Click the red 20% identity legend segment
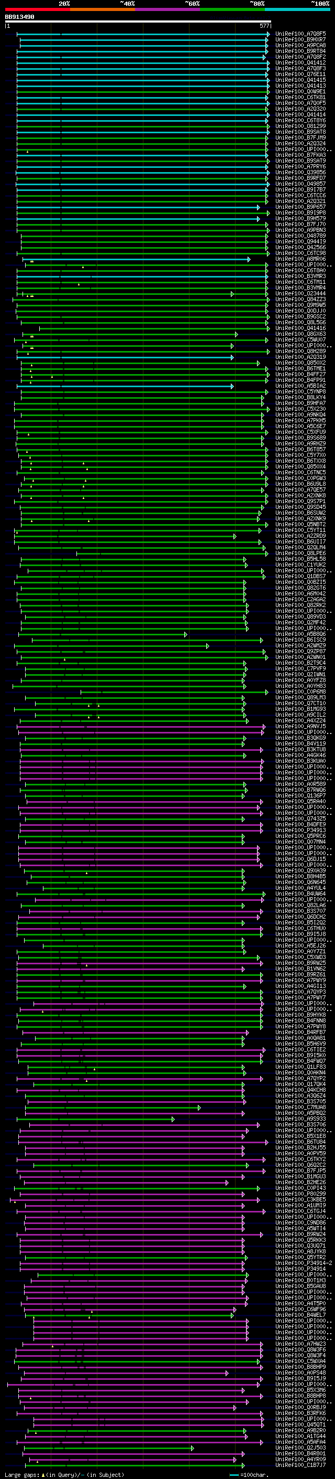Image resolution: width=335 pixels, height=1479 pixels. 38,9
